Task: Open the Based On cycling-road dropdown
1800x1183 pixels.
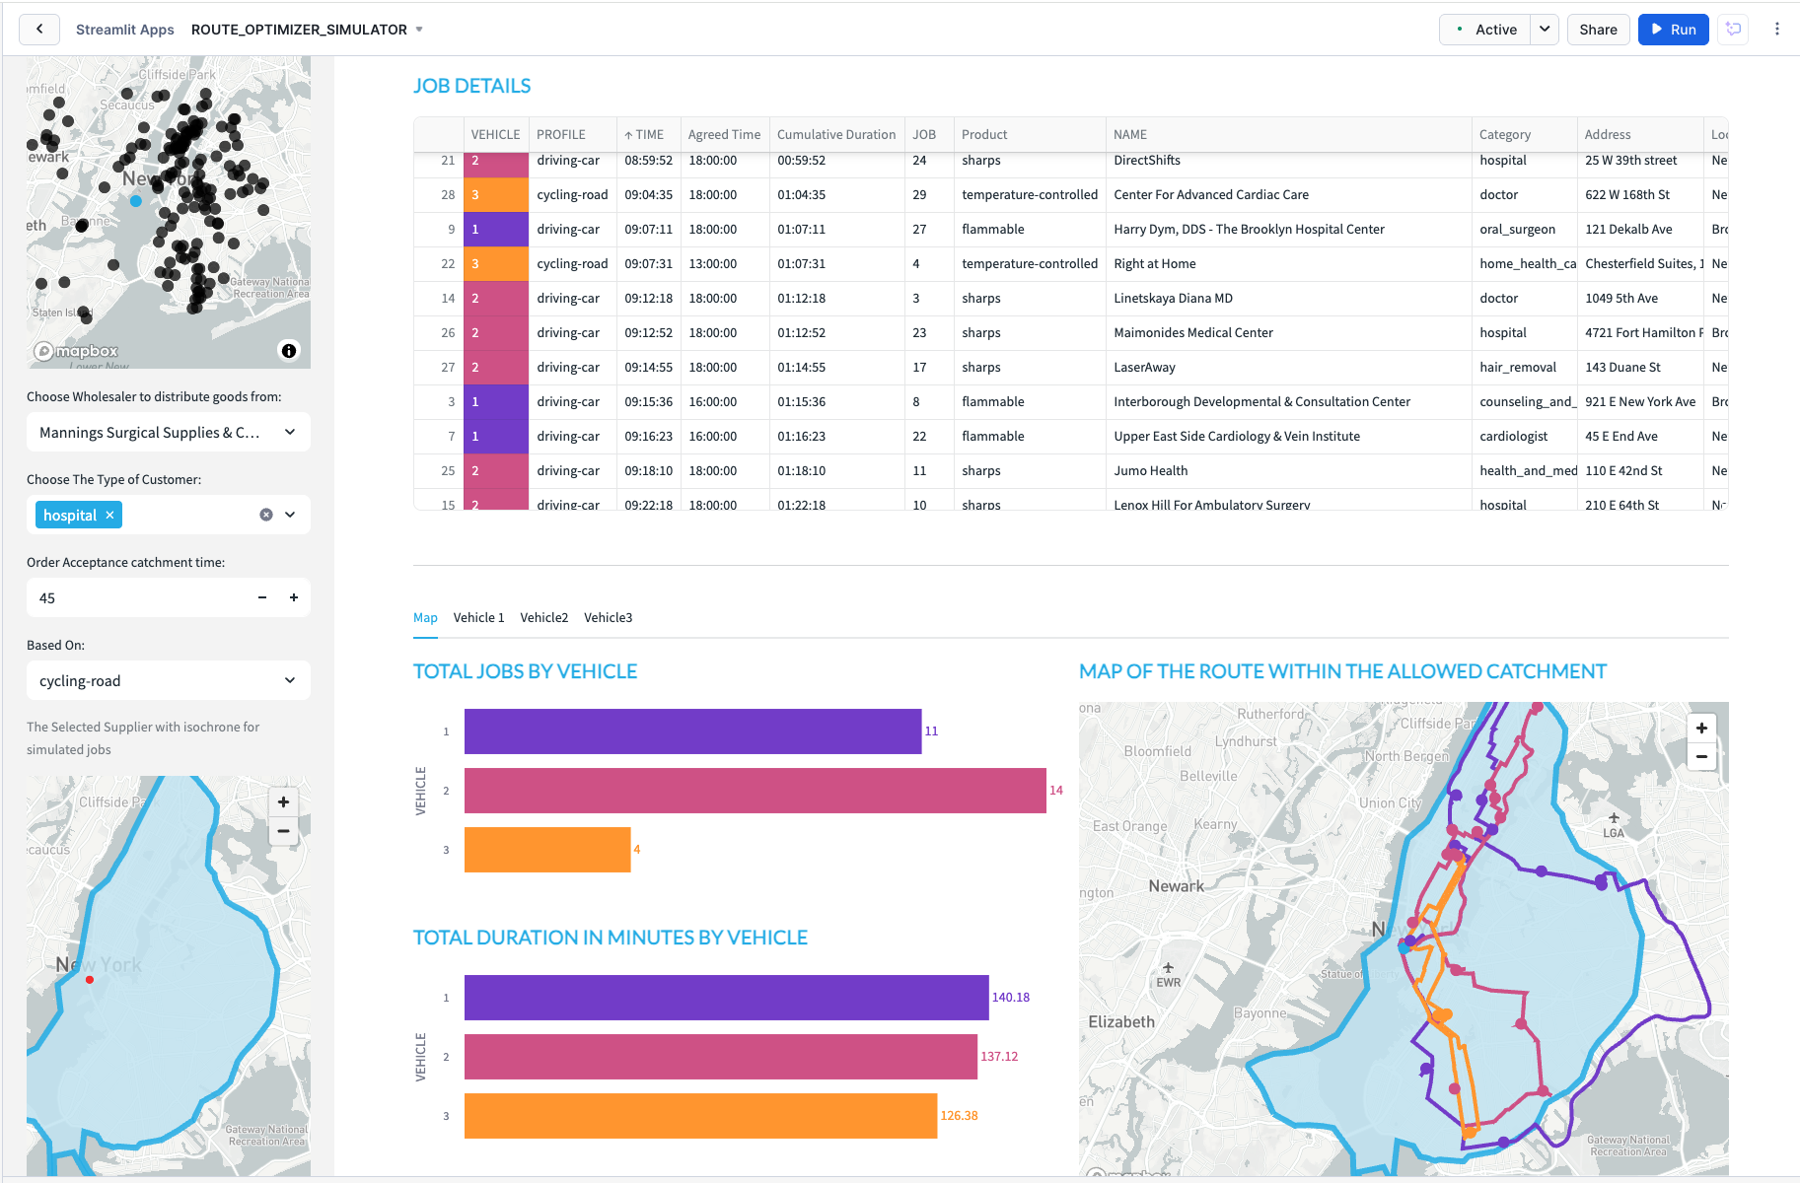Action: pyautogui.click(x=290, y=680)
